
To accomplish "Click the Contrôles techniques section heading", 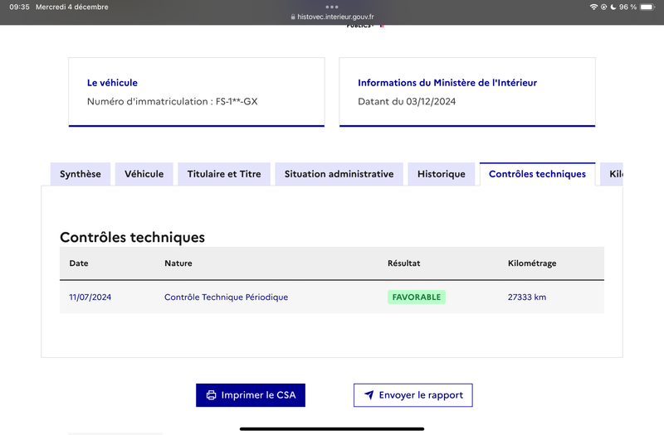I will pyautogui.click(x=132, y=237).
